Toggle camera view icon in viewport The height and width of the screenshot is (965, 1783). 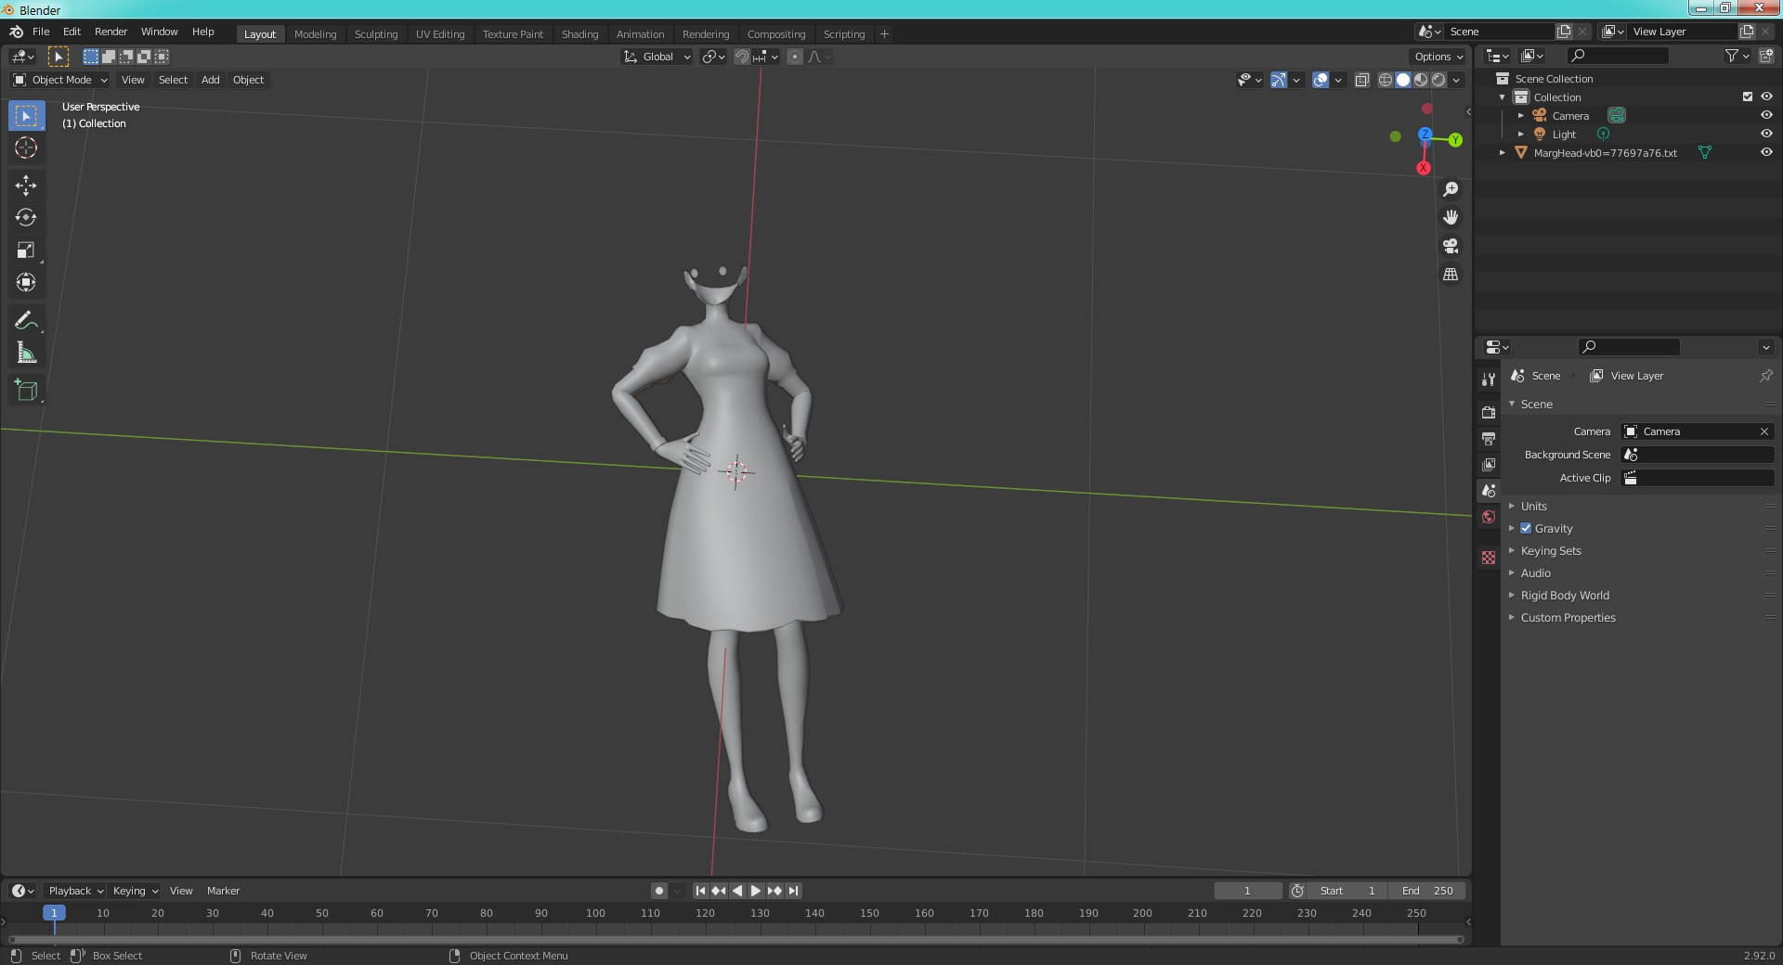[x=1451, y=246]
